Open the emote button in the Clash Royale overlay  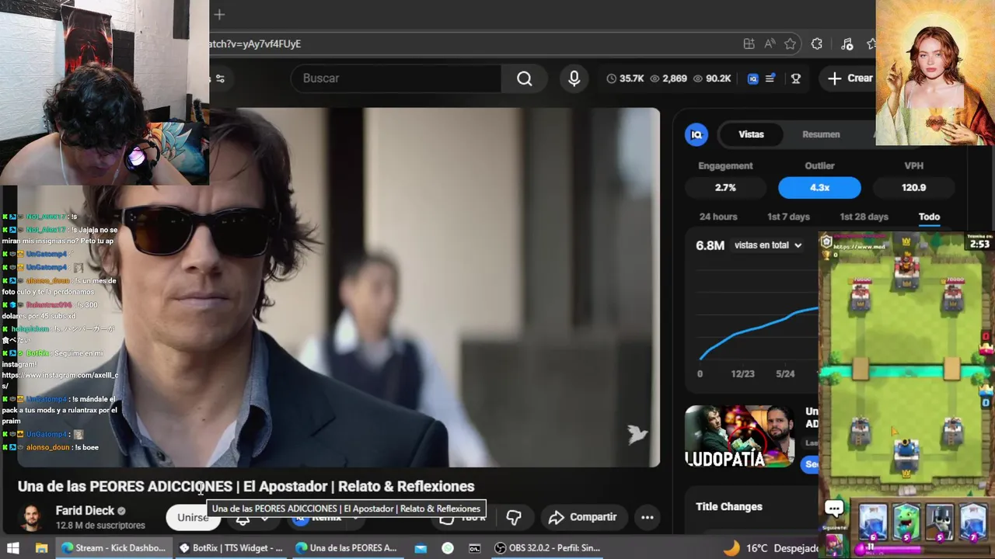click(x=834, y=509)
